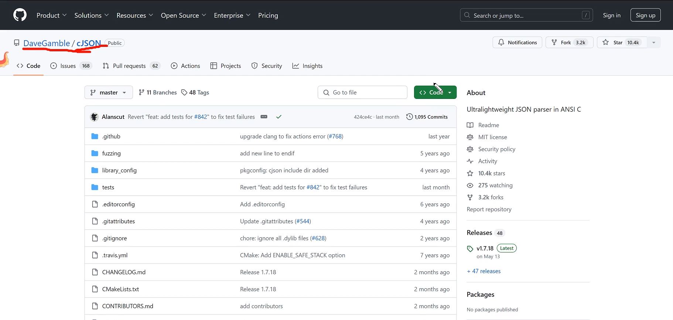Click the CHANGELOG.md file icon
Screen dimensions: 673x320
tap(95, 272)
